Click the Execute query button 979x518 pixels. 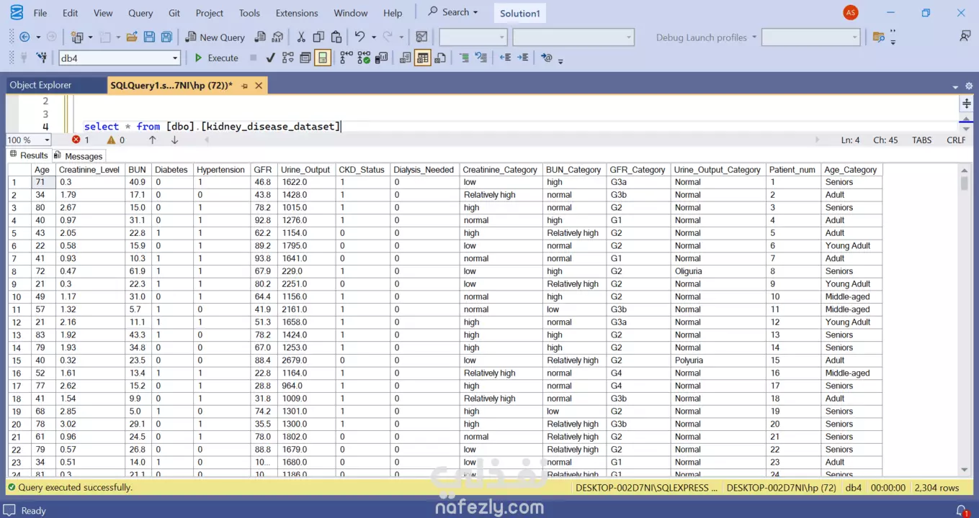[216, 58]
